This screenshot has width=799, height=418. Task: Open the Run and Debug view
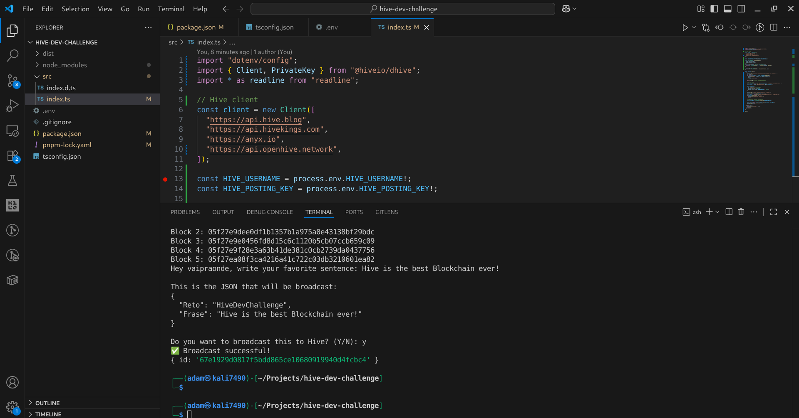tap(12, 106)
